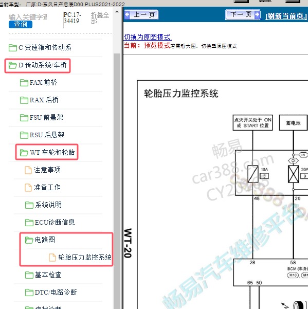
Task: Select RAX 后桥 tree label
Action: pos(44,100)
